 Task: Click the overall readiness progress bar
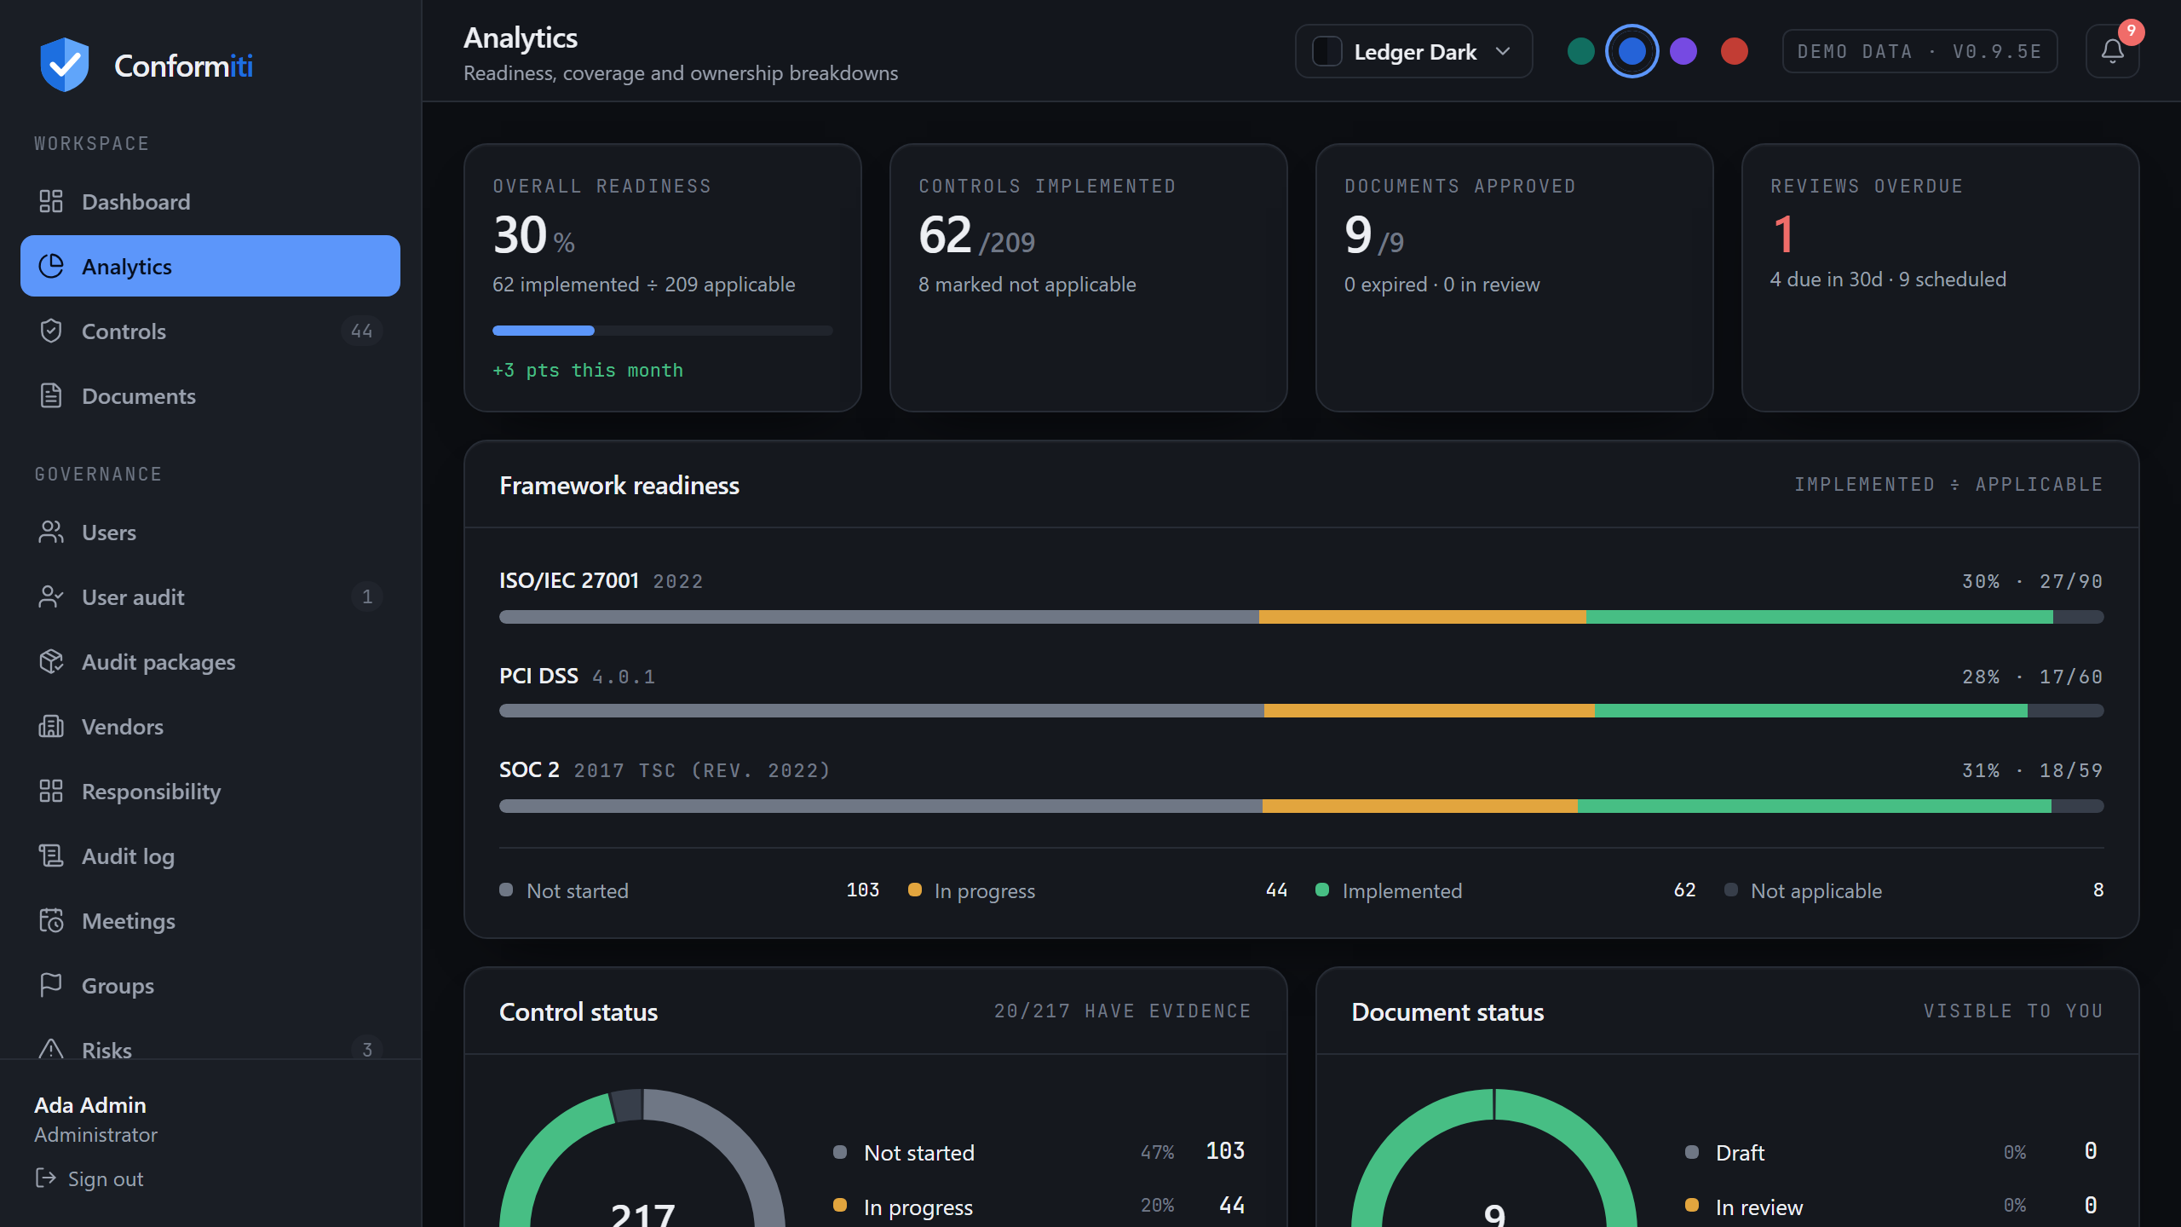(663, 331)
